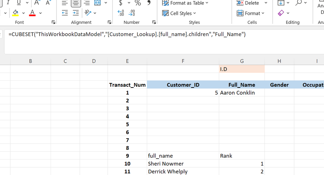
Task: Open Format cells menu
Action: point(250,13)
